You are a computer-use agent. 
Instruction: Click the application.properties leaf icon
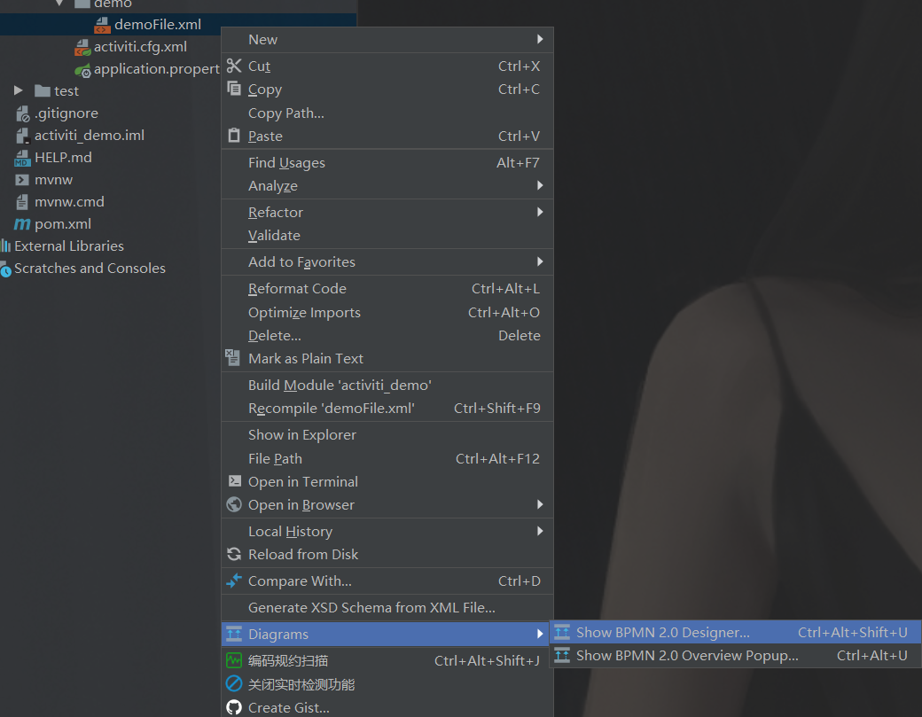click(82, 70)
